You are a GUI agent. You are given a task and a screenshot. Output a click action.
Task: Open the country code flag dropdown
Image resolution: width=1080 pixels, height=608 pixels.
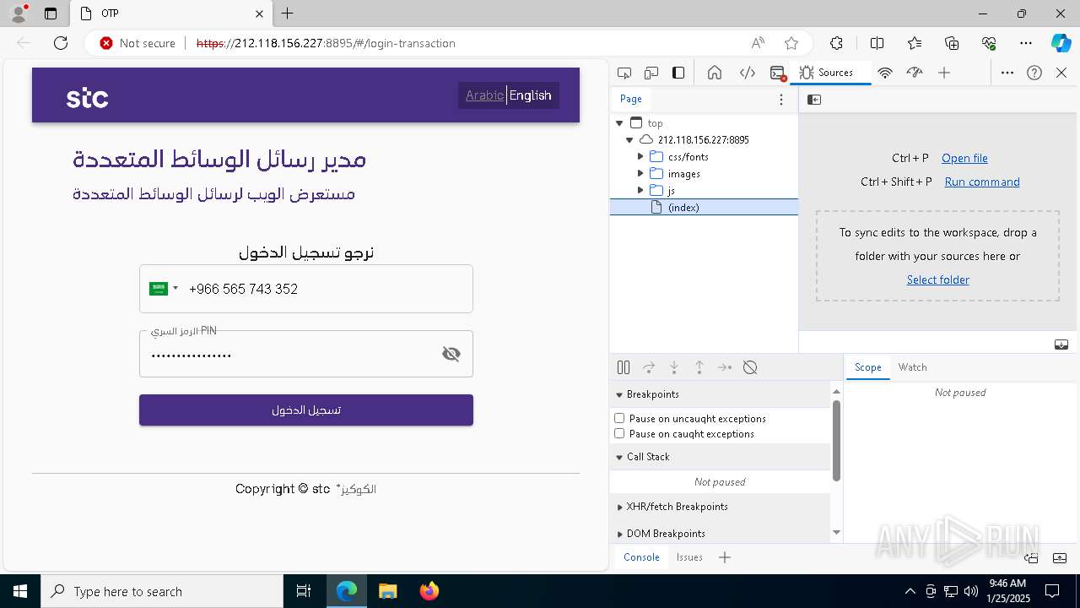[164, 289]
